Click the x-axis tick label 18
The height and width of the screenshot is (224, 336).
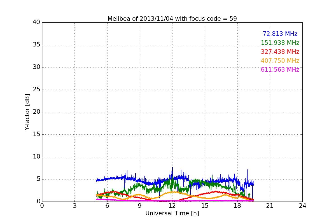click(x=237, y=206)
